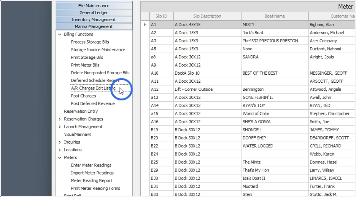The image size is (356, 197).
Task: Open Deferred Schedule Report
Action: click(95, 81)
